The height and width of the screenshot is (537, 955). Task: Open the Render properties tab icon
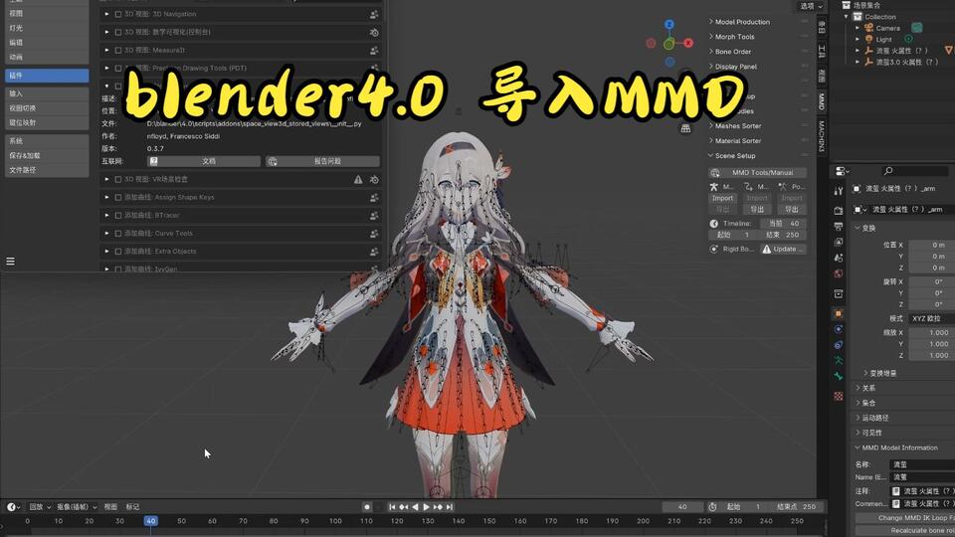[838, 211]
